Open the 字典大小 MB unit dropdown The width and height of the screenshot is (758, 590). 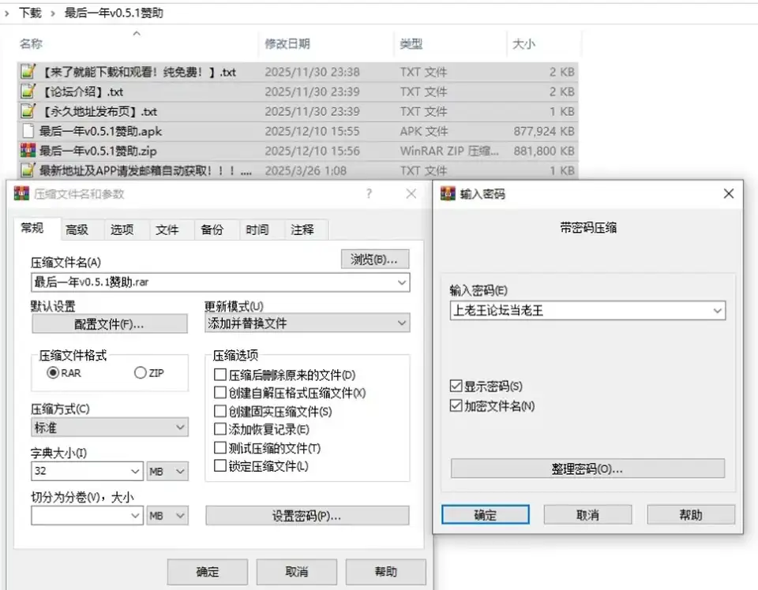click(x=180, y=471)
